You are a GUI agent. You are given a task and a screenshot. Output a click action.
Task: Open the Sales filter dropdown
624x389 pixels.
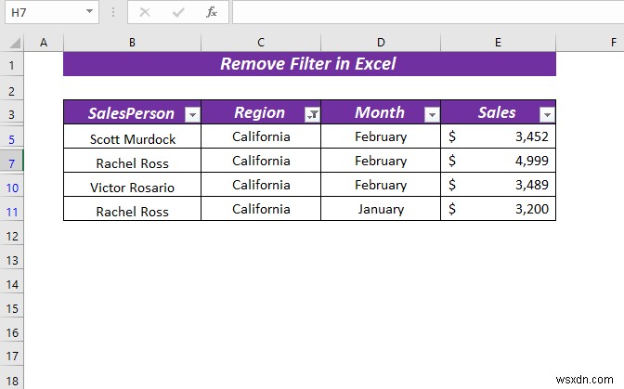(x=547, y=115)
